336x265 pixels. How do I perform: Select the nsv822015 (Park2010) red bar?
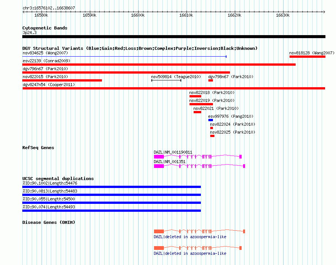point(62,80)
